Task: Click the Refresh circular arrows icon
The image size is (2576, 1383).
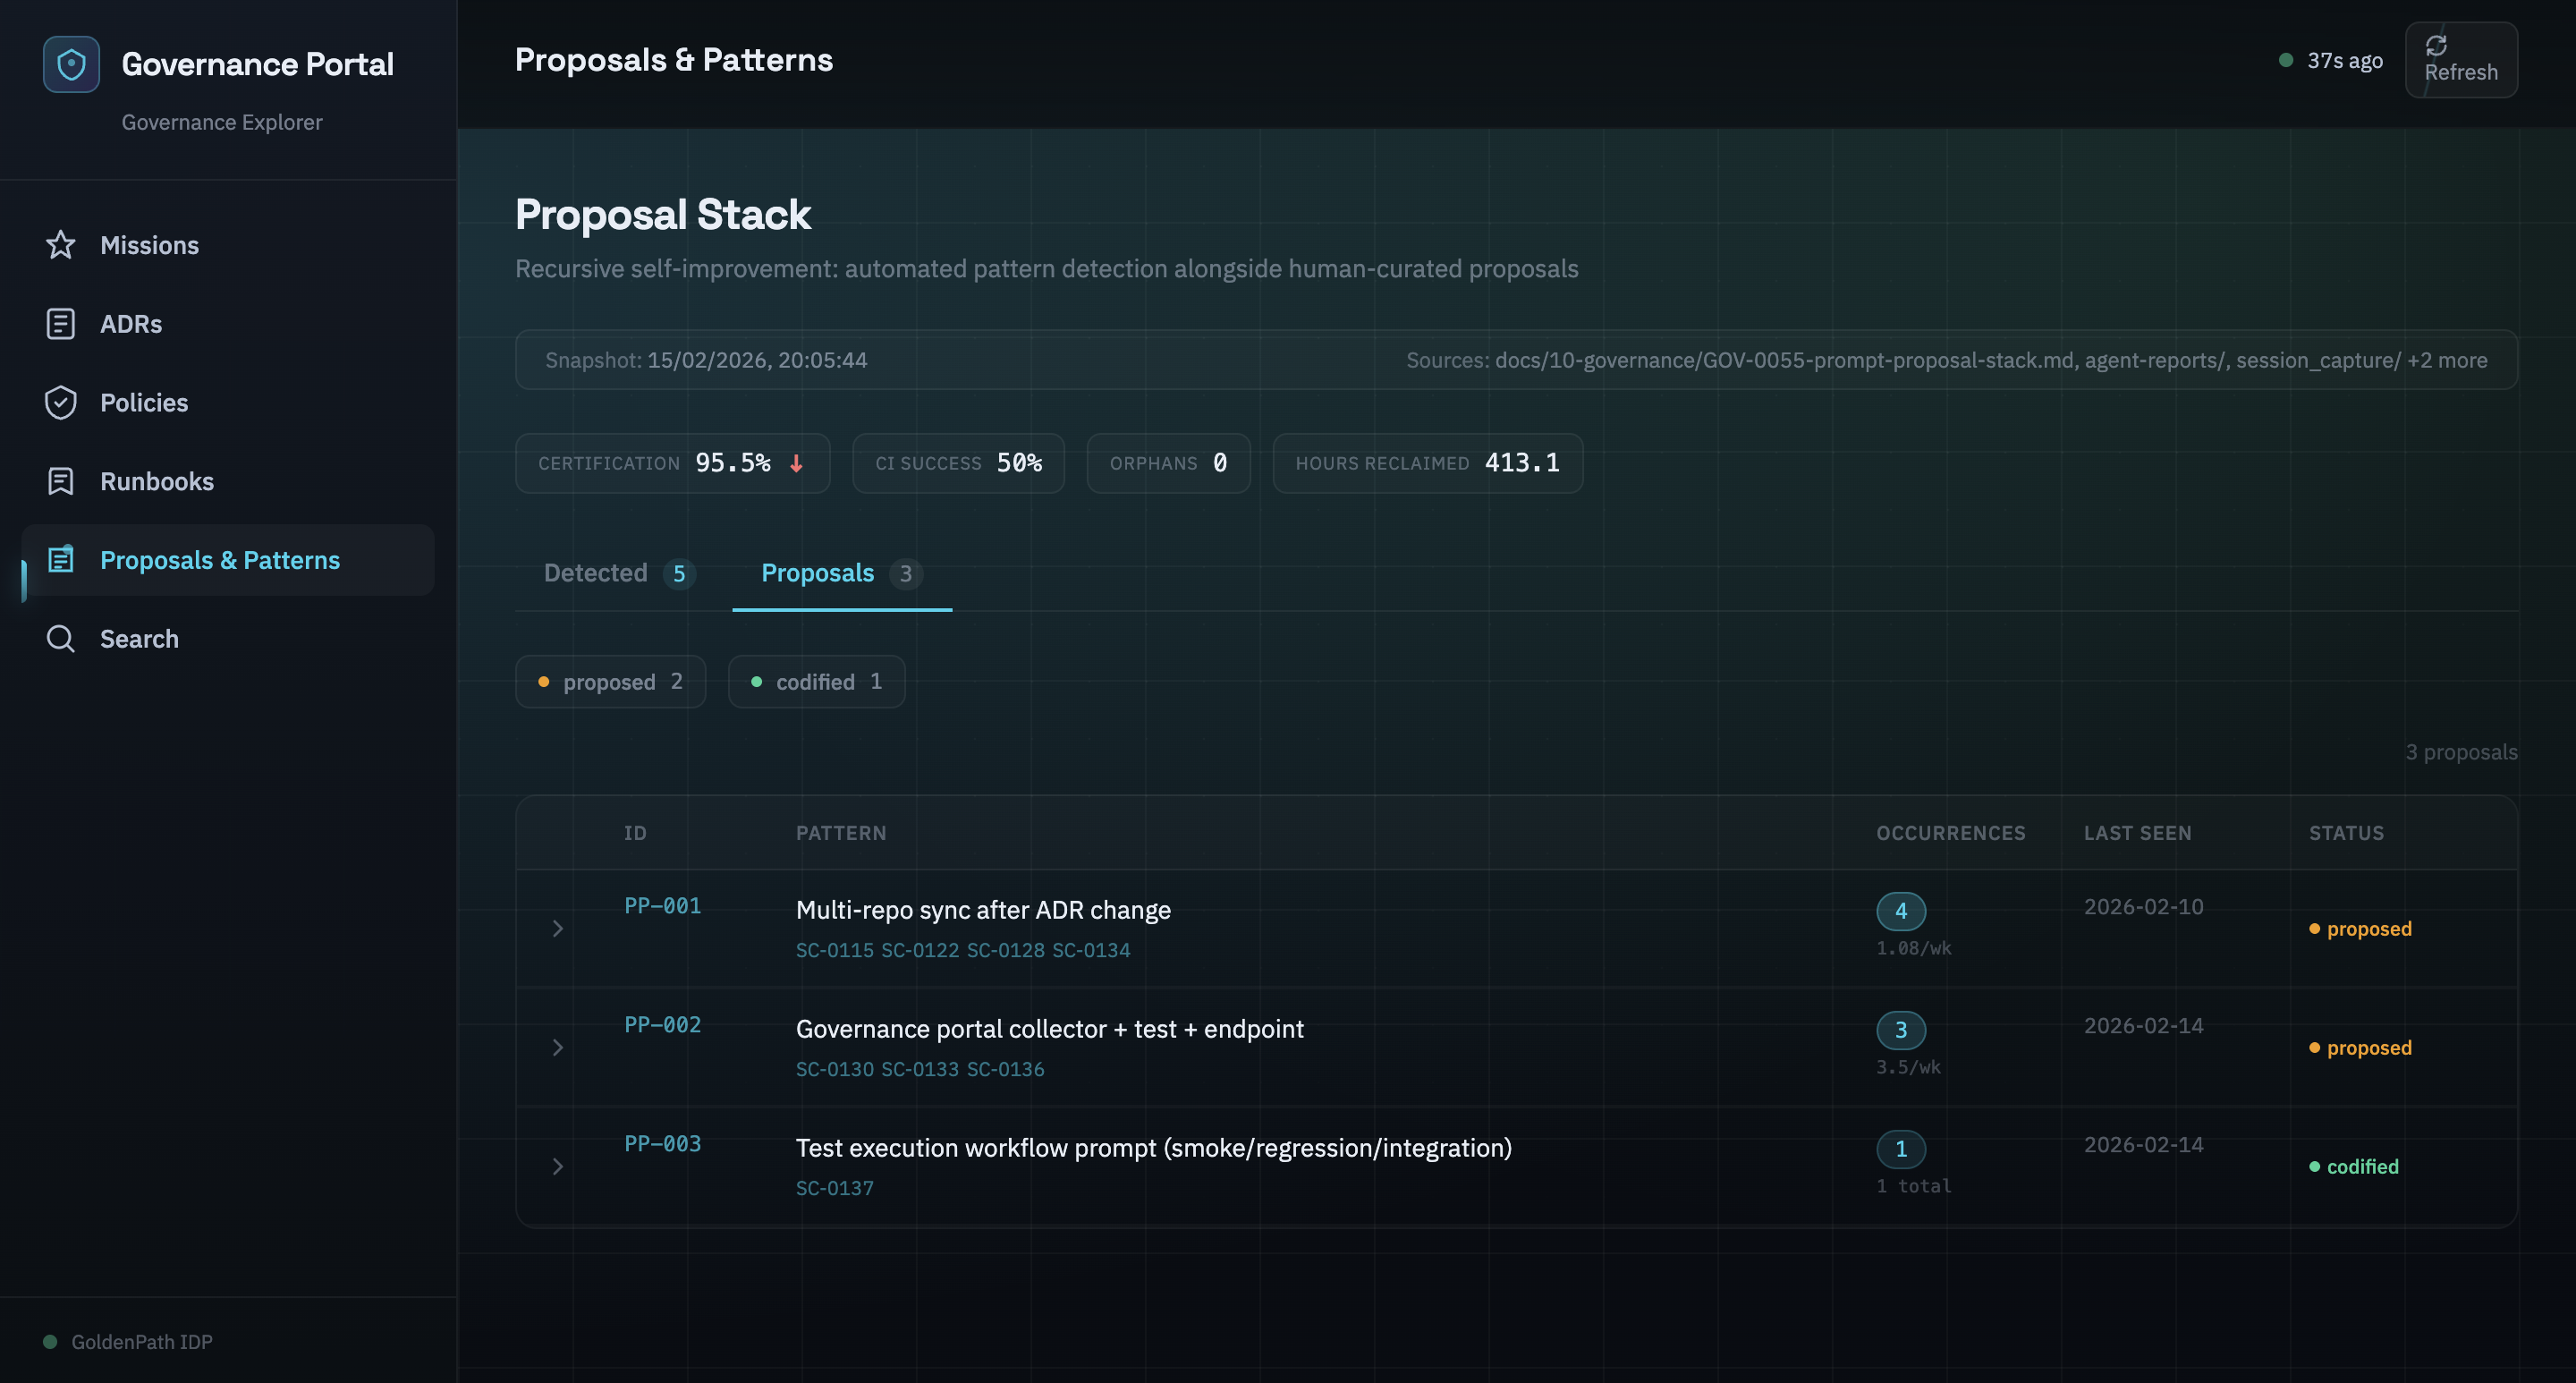Action: point(2436,46)
